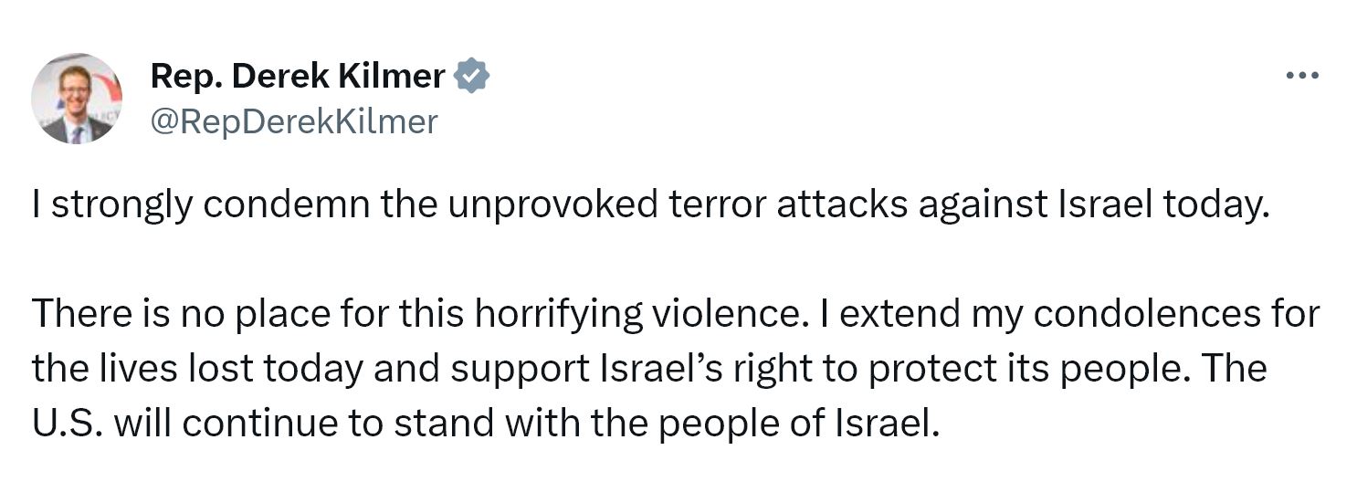Click the line starting "There is no place"
This screenshot has height=492, width=1357.
pyautogui.click(x=676, y=315)
